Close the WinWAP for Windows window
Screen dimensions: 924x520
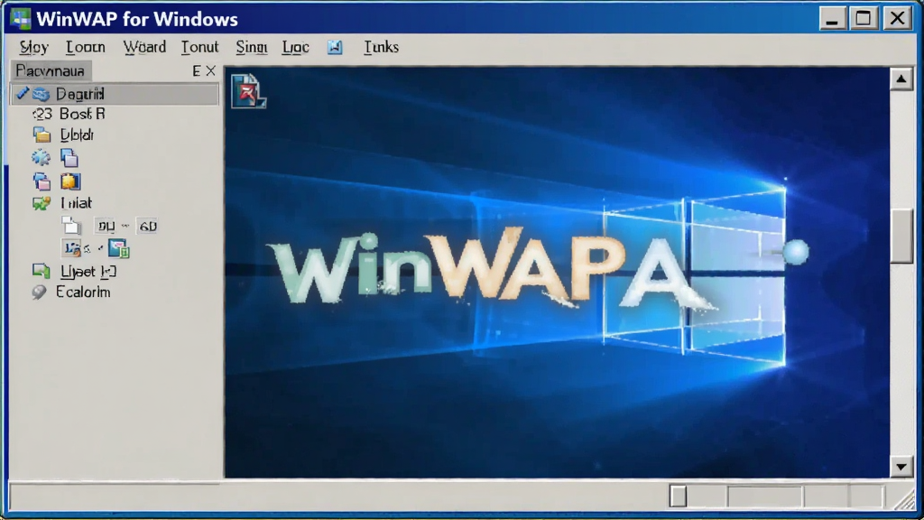coord(898,18)
